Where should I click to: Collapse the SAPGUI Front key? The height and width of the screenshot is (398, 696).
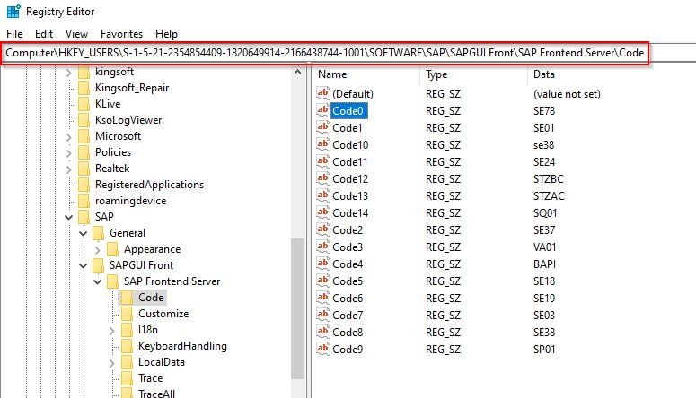(x=83, y=265)
